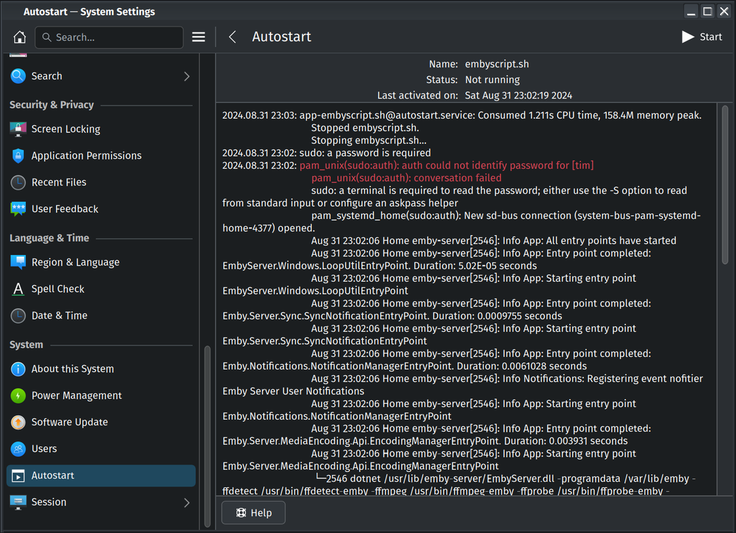Click the Region & Language icon
736x533 pixels.
coord(18,263)
